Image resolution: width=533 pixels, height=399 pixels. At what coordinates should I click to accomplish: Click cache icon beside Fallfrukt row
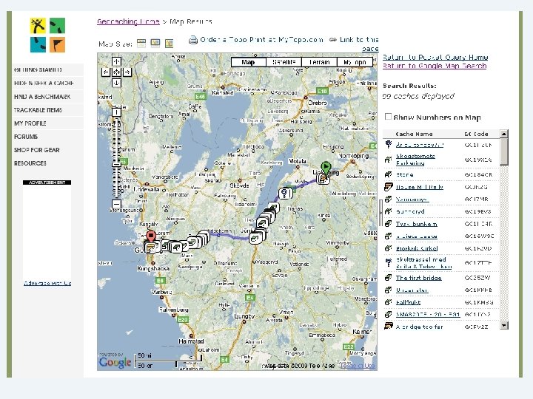point(388,302)
